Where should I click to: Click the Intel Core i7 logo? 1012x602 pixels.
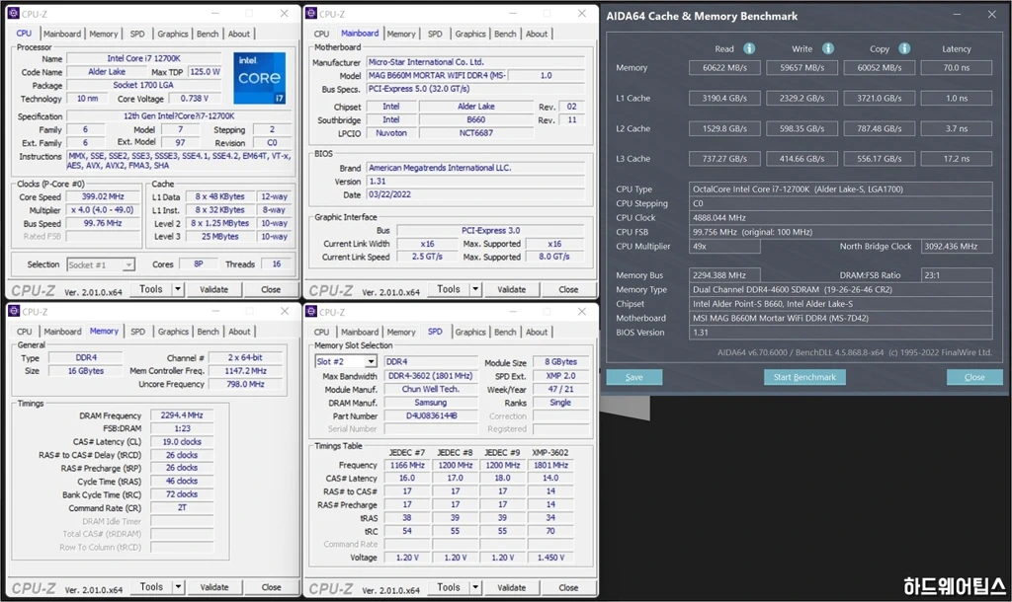click(260, 78)
